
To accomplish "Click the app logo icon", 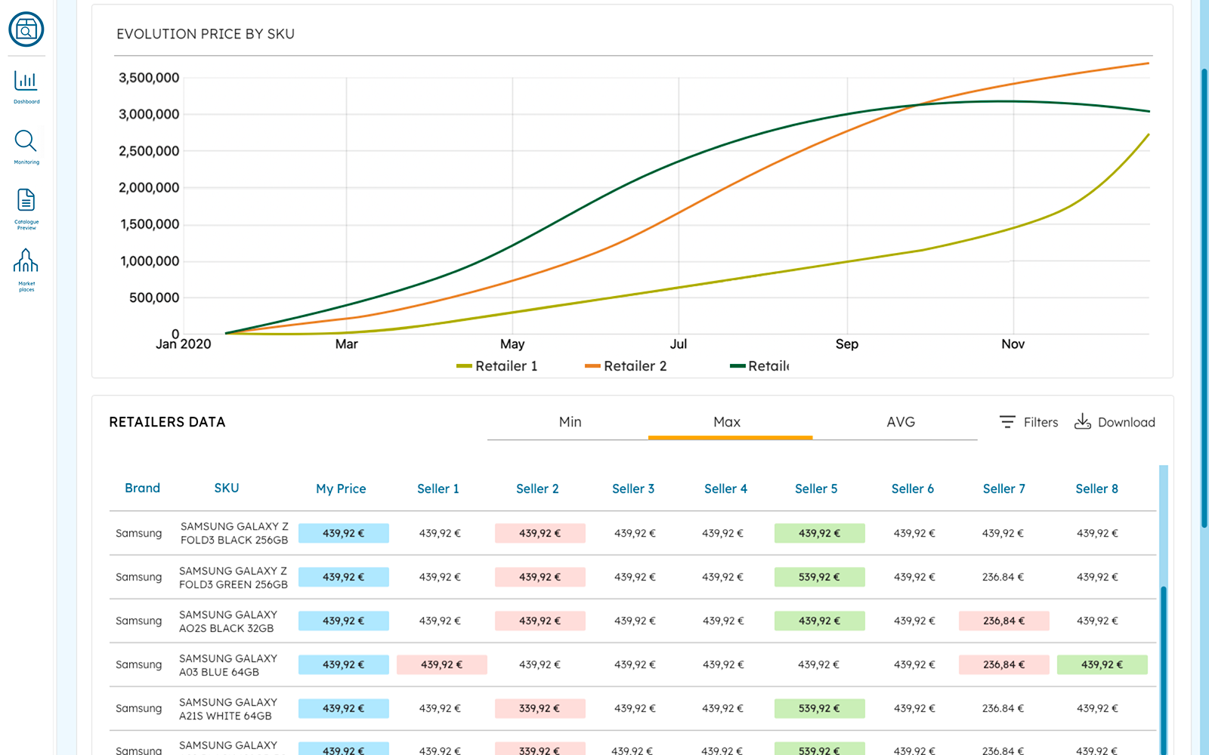I will 26,29.
